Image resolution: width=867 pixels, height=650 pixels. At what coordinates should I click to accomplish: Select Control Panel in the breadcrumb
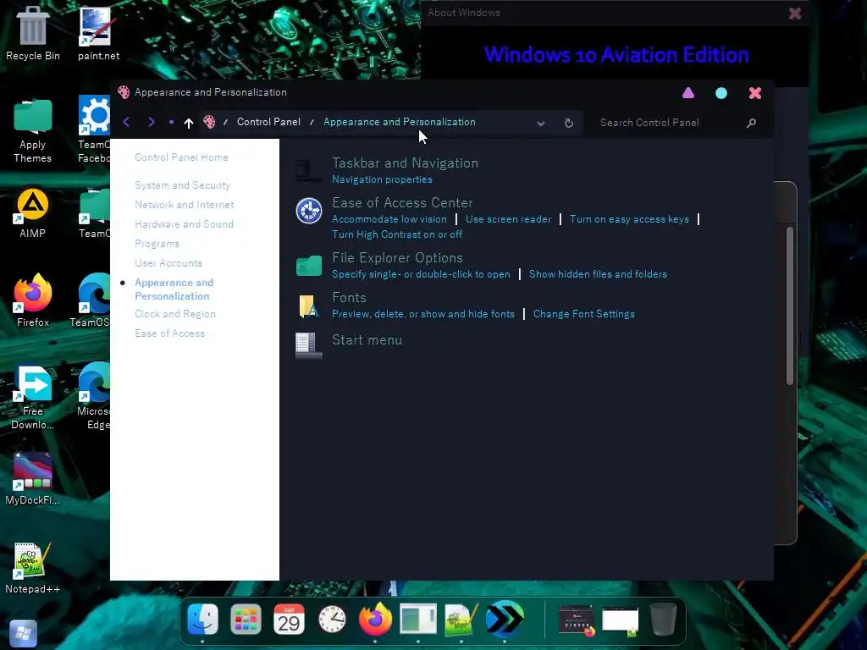[x=268, y=122]
